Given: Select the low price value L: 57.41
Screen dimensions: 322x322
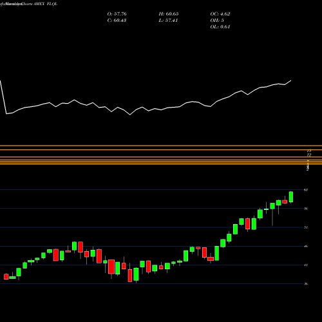Looking at the screenshot, I should point(168,21).
